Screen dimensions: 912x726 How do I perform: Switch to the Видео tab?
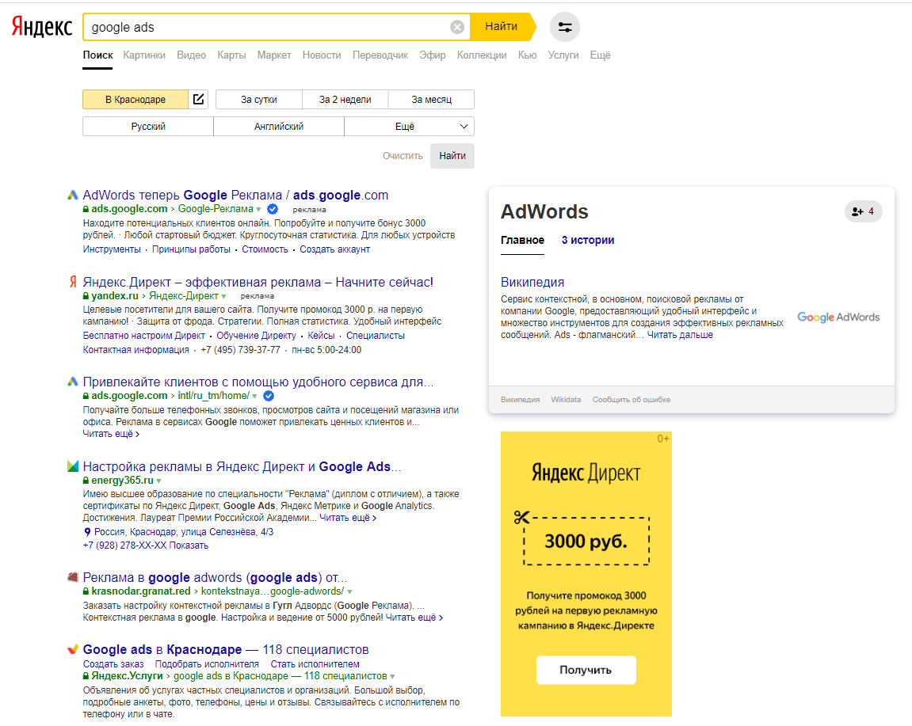(x=192, y=55)
